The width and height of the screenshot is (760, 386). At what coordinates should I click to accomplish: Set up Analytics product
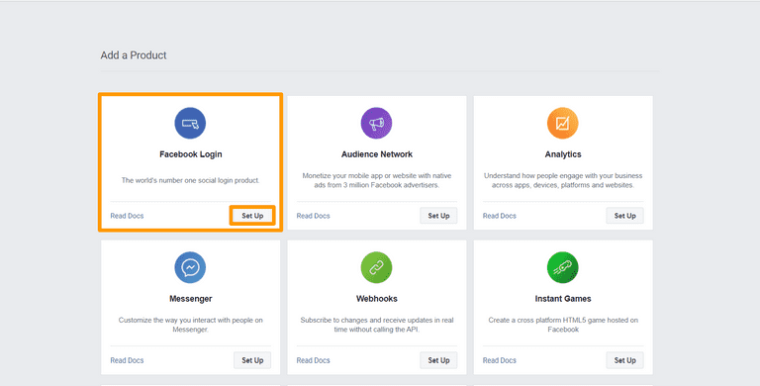tap(624, 216)
